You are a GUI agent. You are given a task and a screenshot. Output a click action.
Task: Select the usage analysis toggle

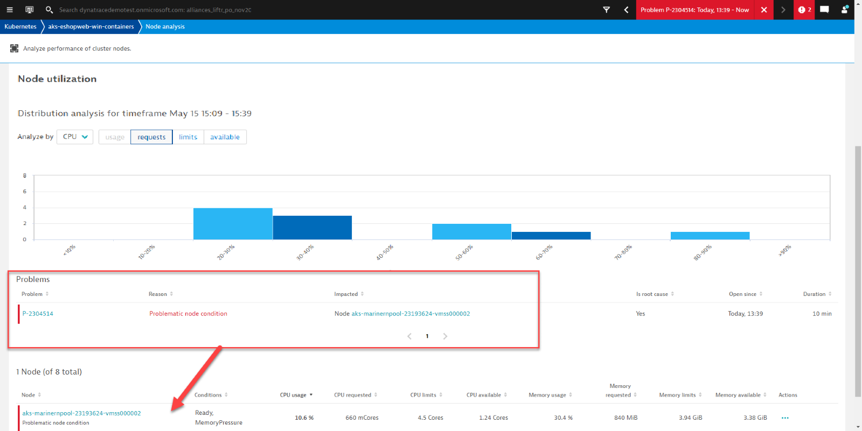(115, 137)
